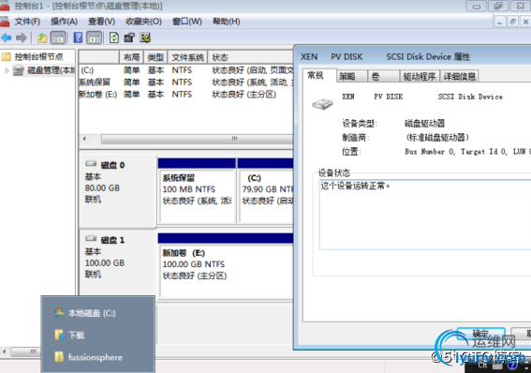Click the 磁盘驱动器 device type value
Viewport: 531px width, 373px height.
pos(424,124)
